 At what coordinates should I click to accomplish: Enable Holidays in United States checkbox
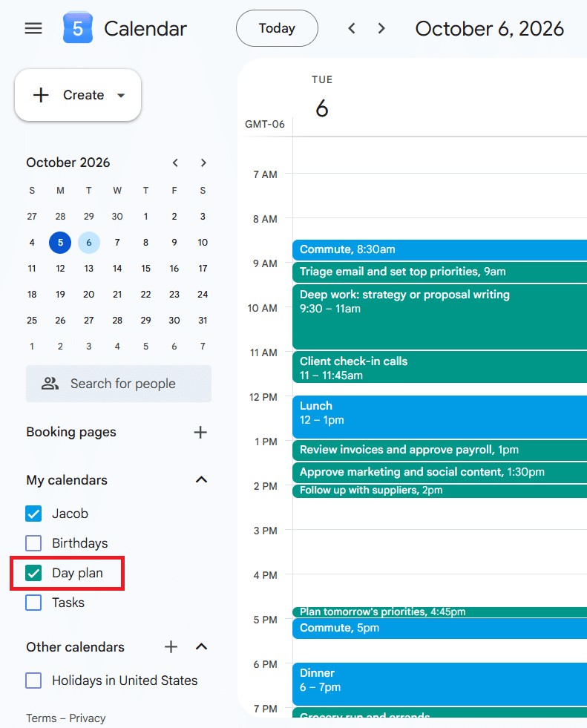tap(33, 681)
